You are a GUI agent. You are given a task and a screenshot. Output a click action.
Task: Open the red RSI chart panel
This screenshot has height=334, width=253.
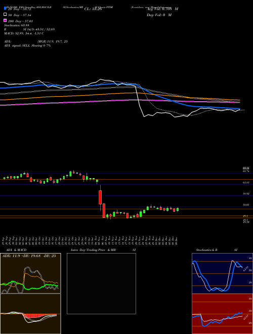point(222,314)
